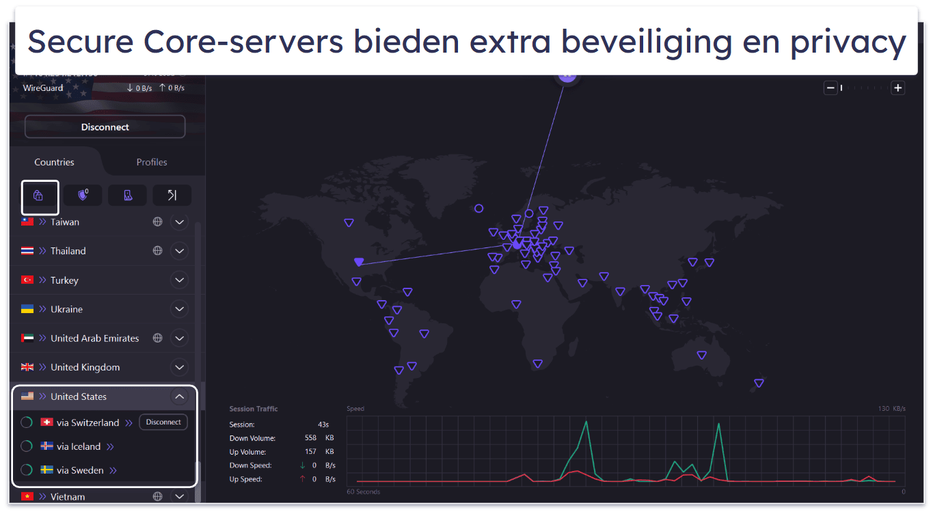Switch to the Countries tab
The width and height of the screenshot is (933, 512).
click(55, 162)
